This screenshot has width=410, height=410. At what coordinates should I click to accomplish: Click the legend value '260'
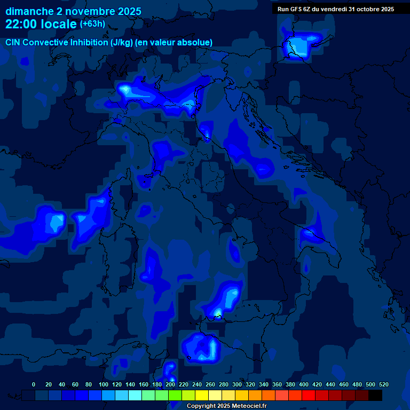210,384
